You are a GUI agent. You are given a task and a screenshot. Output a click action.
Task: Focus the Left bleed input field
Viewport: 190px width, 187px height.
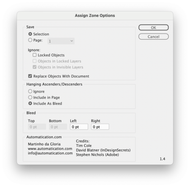(x=79, y=127)
